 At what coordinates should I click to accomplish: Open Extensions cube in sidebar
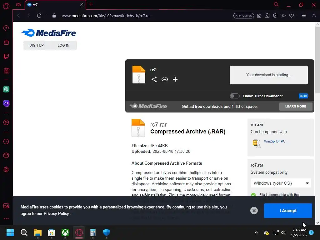pos(6,156)
